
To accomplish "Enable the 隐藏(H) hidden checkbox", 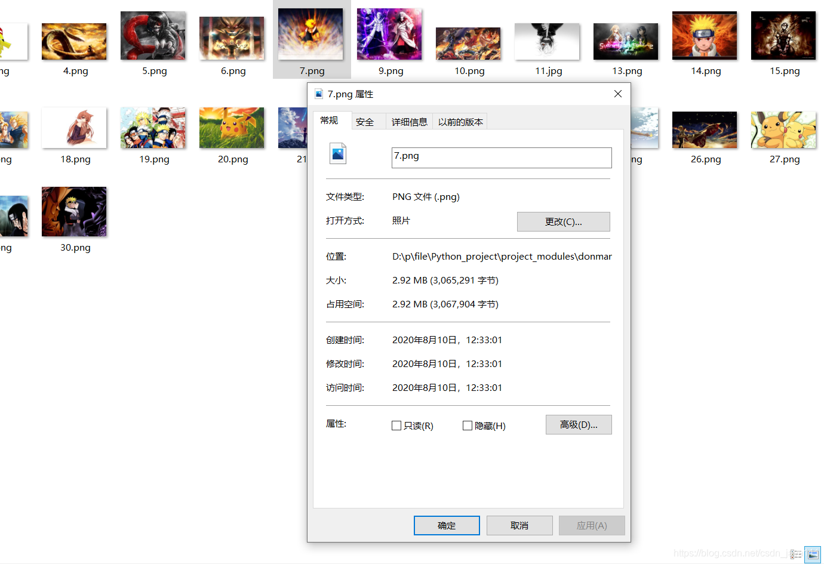I will coord(468,426).
